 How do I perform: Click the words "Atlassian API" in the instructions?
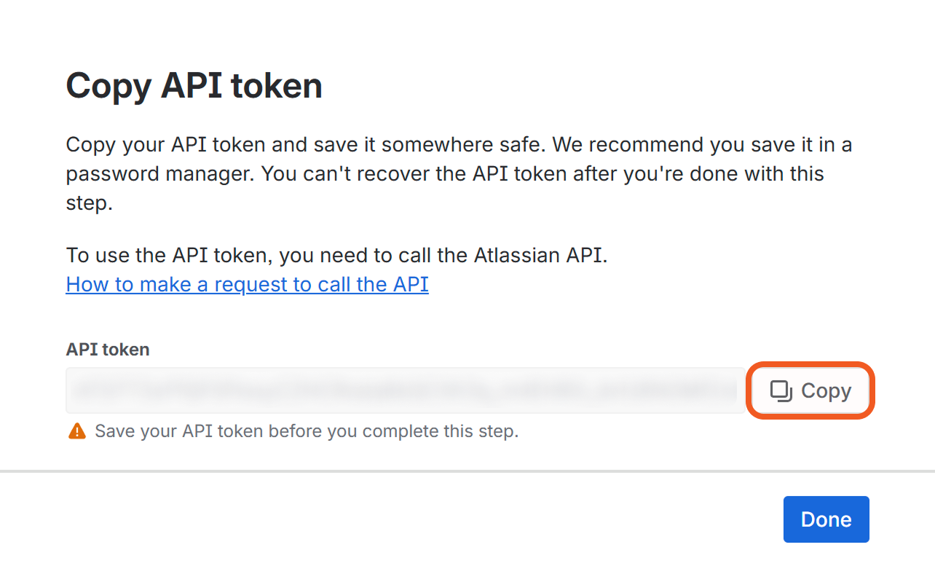(x=540, y=256)
